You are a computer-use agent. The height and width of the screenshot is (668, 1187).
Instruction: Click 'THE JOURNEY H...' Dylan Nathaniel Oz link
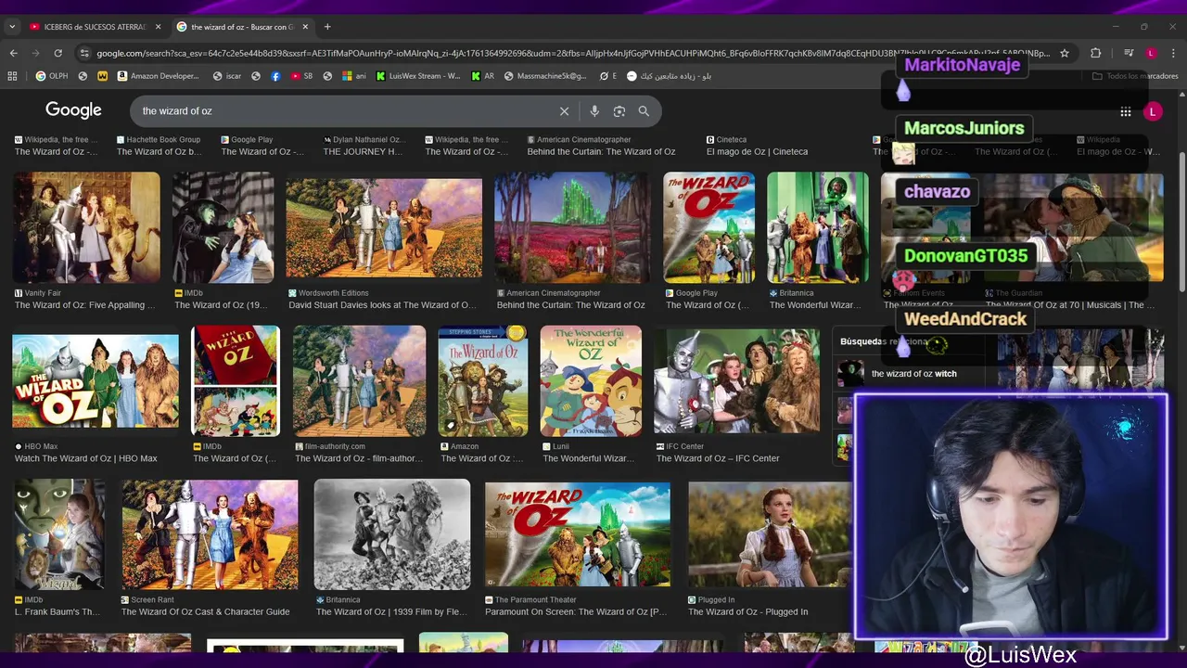(x=363, y=151)
